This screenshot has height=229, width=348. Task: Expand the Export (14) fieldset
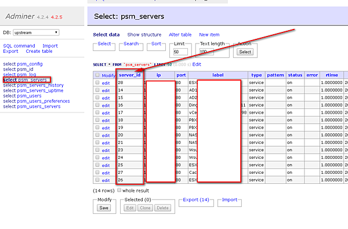[x=196, y=199]
